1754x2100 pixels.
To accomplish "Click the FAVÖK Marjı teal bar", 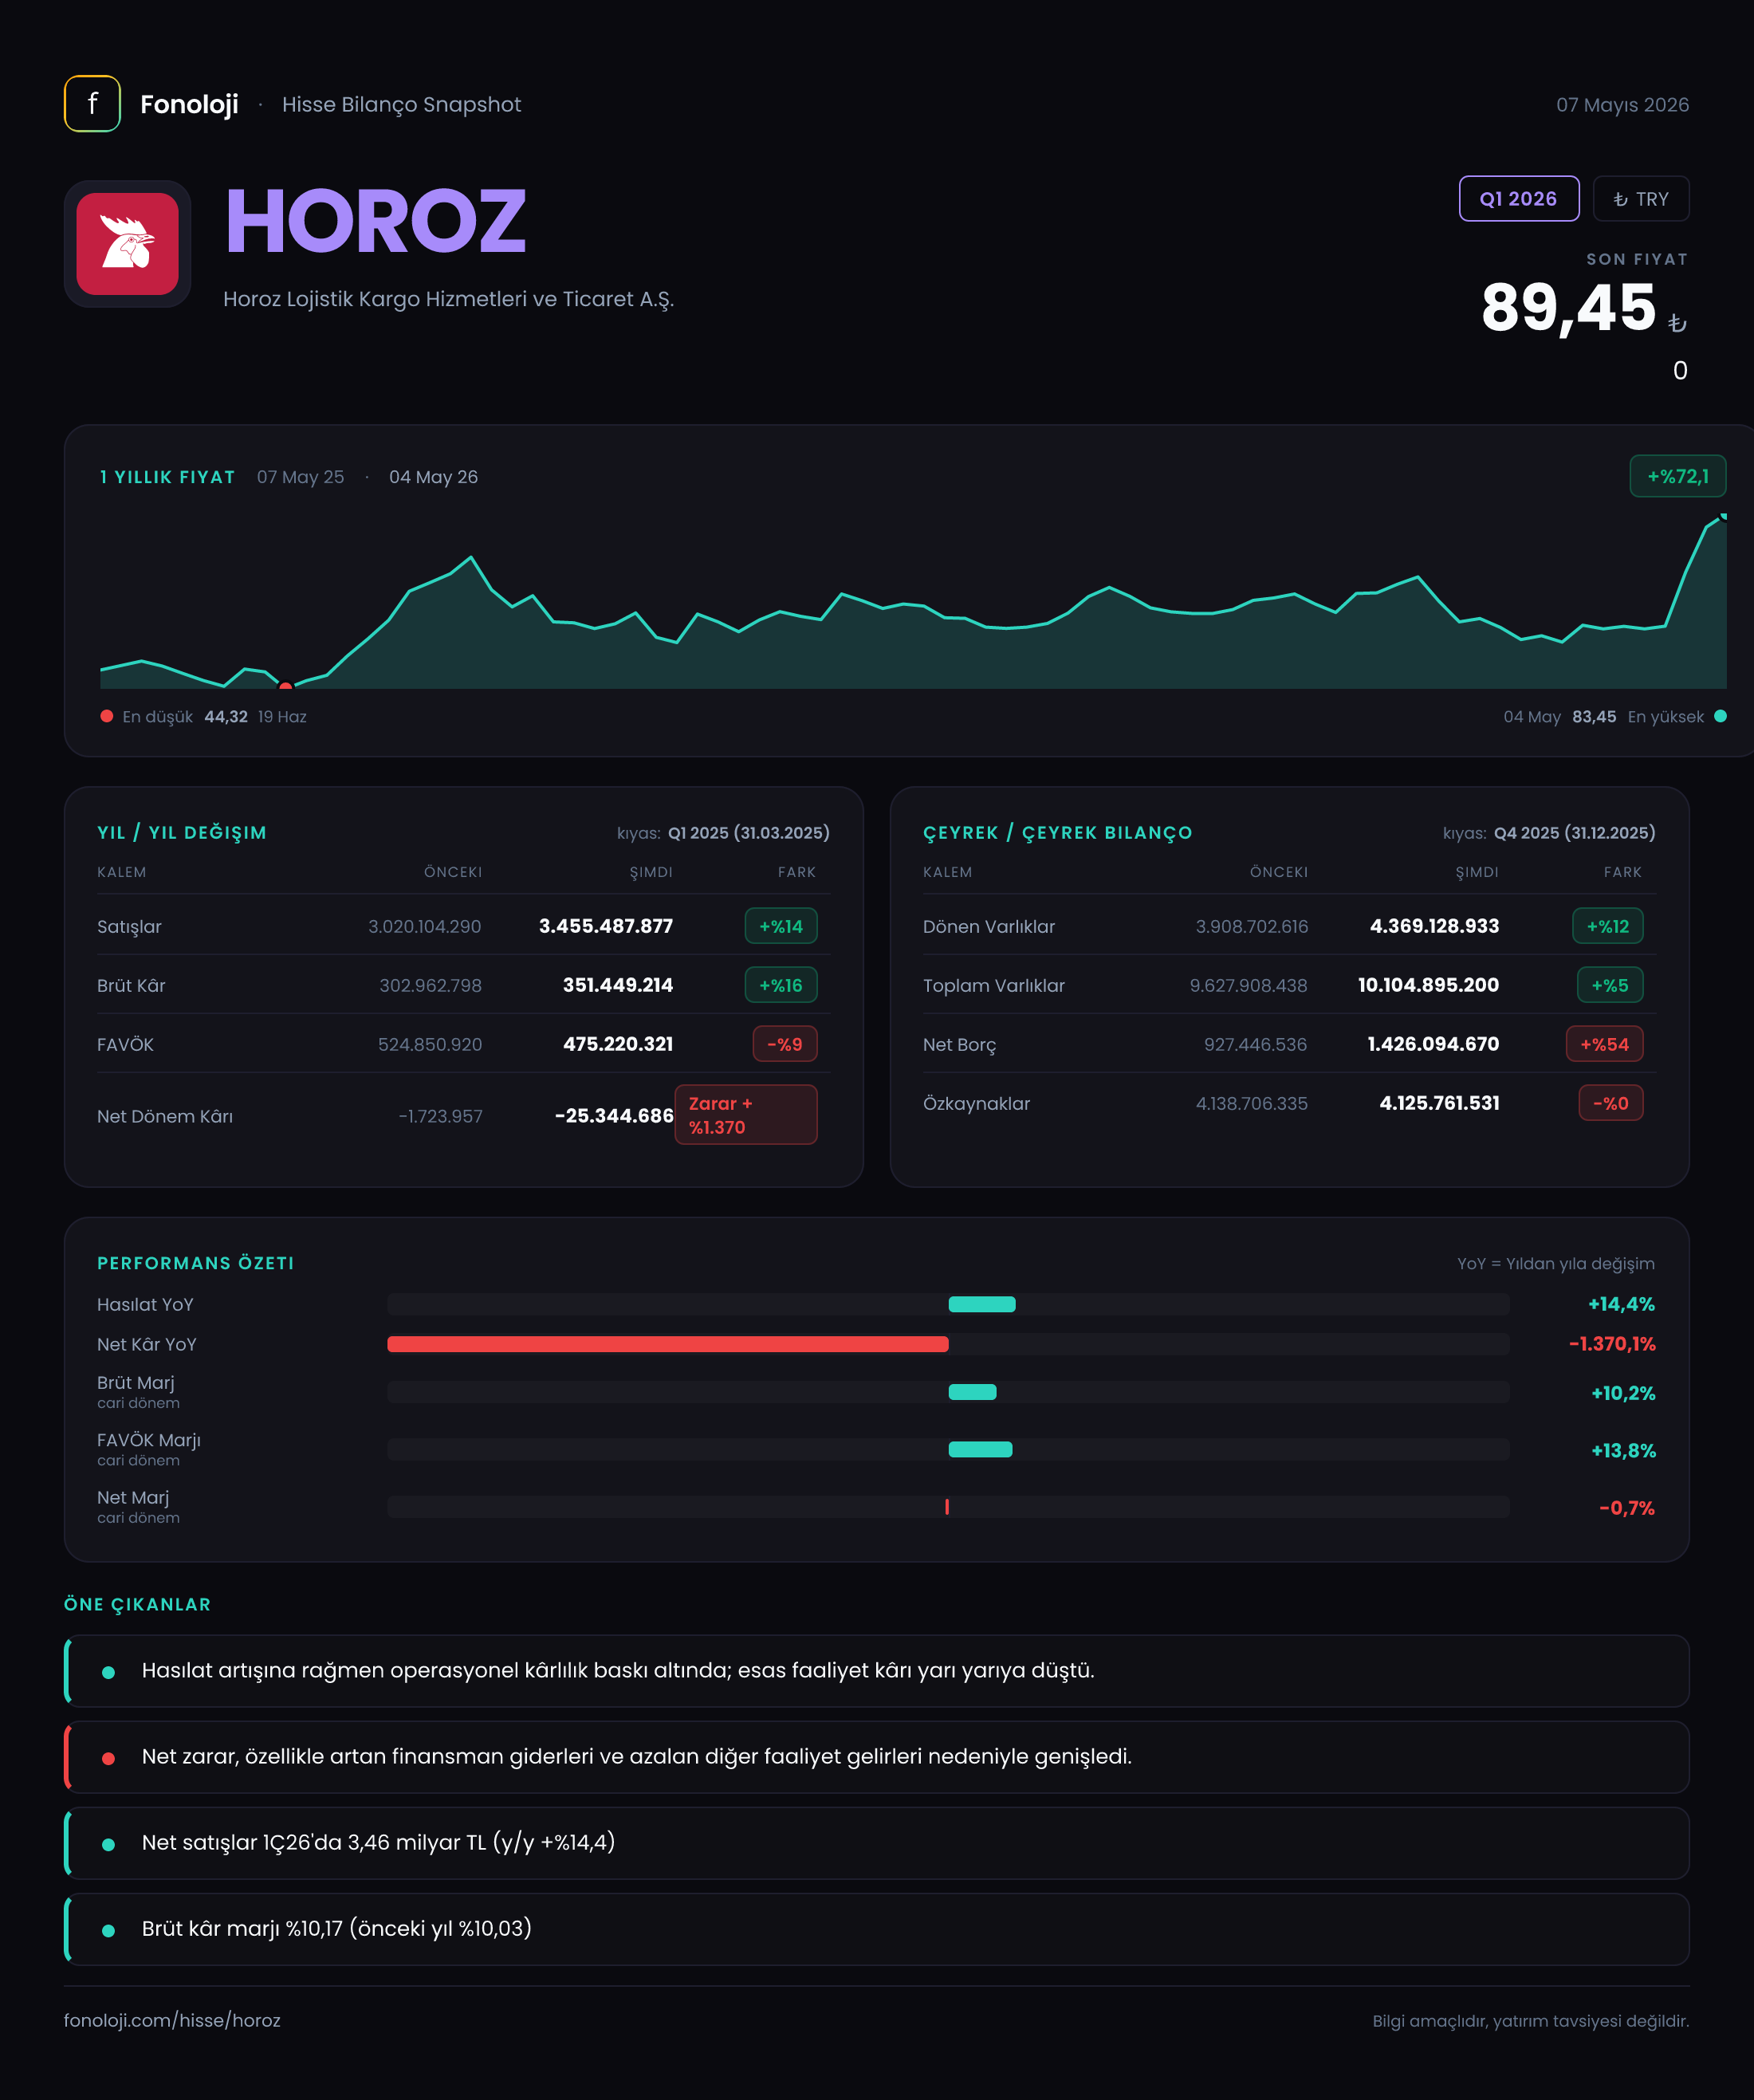I will (x=980, y=1449).
